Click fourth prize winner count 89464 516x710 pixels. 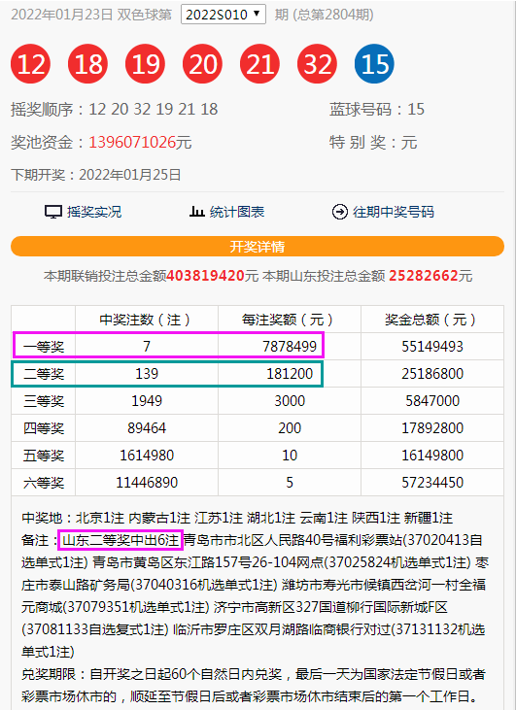(x=147, y=428)
